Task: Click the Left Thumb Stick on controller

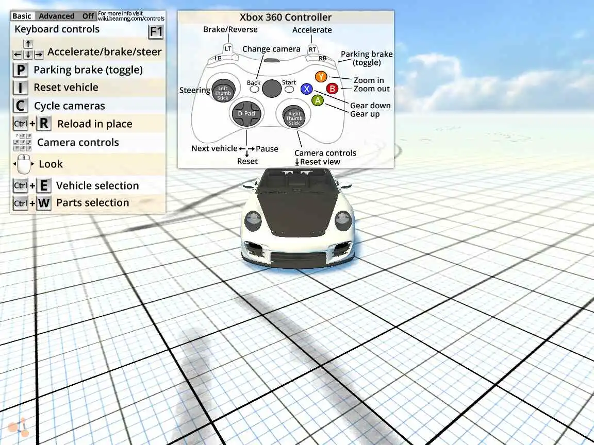Action: 223,91
